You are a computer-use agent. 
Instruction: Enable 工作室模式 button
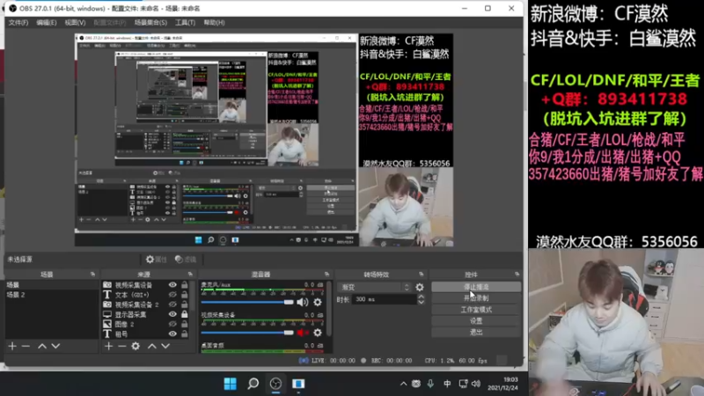[476, 310]
